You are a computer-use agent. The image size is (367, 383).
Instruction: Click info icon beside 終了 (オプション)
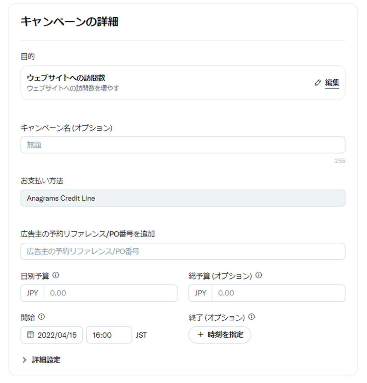coord(252,317)
